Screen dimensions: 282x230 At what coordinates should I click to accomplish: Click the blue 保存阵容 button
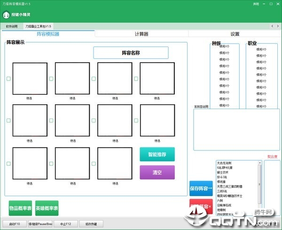(201, 189)
